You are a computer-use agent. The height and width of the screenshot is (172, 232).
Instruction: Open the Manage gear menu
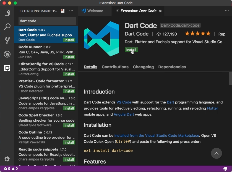point(7,159)
